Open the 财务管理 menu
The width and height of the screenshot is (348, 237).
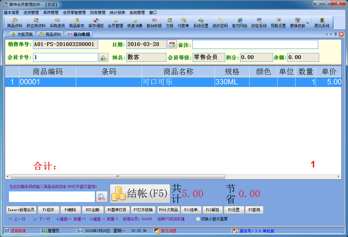coord(97,12)
